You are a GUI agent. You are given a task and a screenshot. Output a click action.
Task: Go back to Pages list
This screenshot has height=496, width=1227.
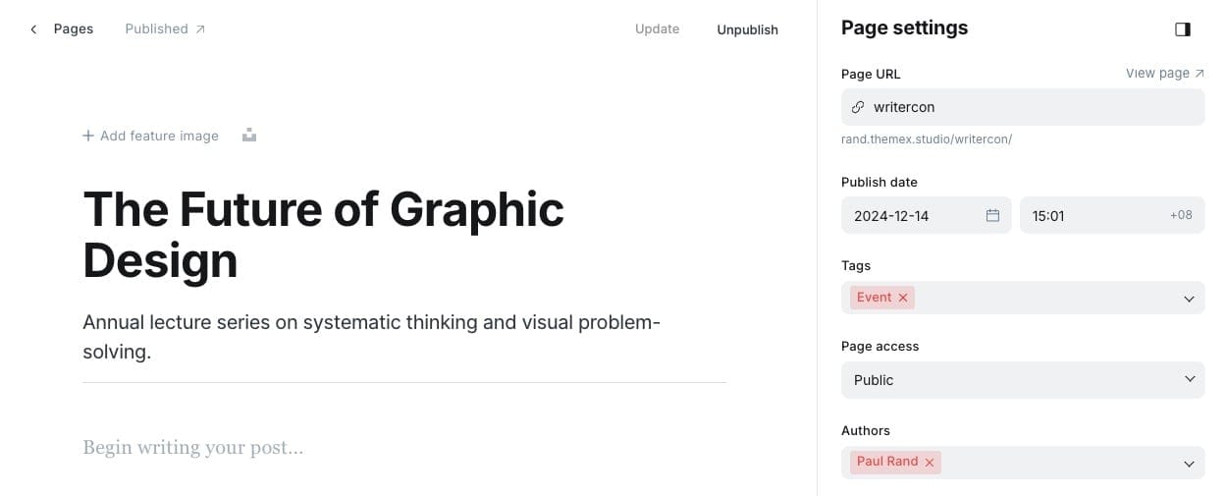pos(73,29)
